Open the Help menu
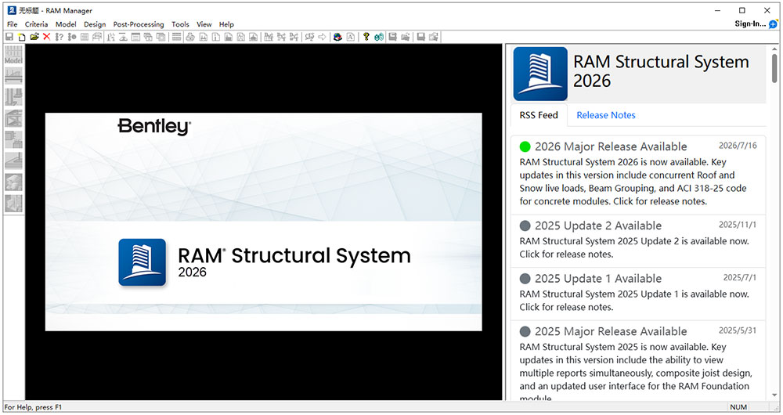Screen dimensions: 783x415 pos(226,24)
